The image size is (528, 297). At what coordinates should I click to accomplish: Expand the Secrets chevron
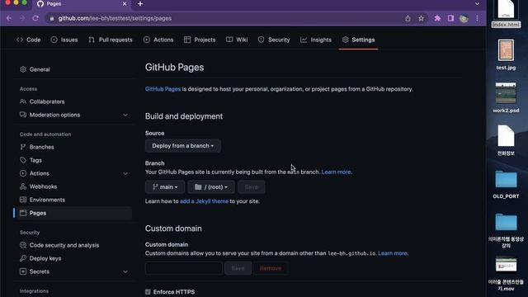click(x=125, y=271)
